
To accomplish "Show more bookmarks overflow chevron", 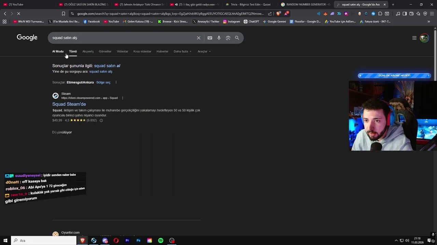I will click(429, 21).
